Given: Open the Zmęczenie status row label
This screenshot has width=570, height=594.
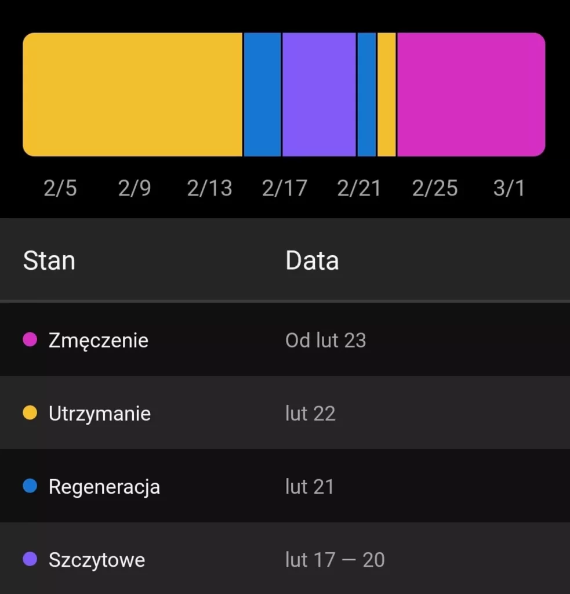Looking at the screenshot, I should click(x=99, y=340).
